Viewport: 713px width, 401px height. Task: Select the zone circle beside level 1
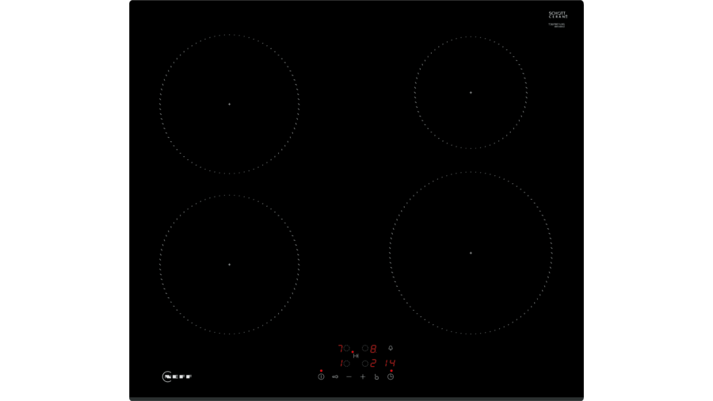coord(347,364)
